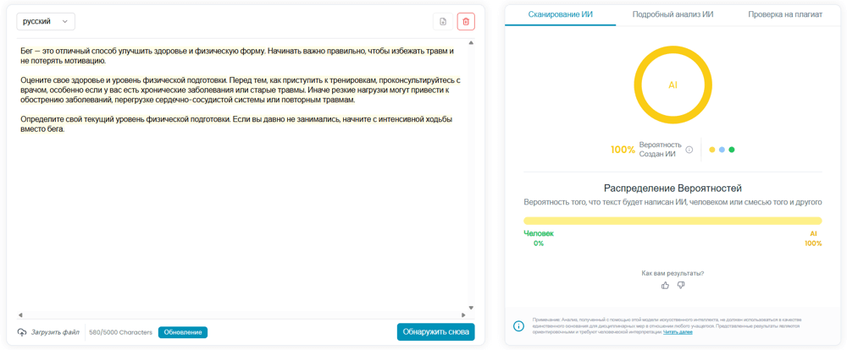The width and height of the screenshot is (847, 350).
Task: Click the Как вам результаты? text
Action: [673, 273]
